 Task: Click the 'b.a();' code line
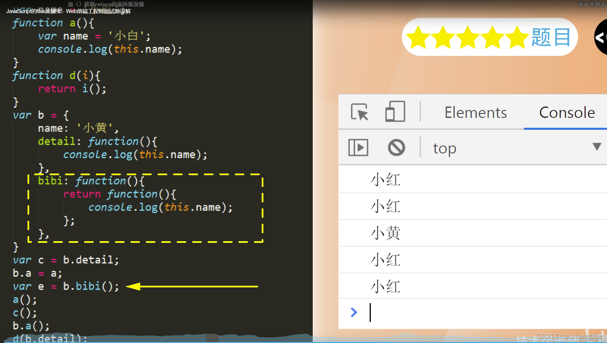31,326
